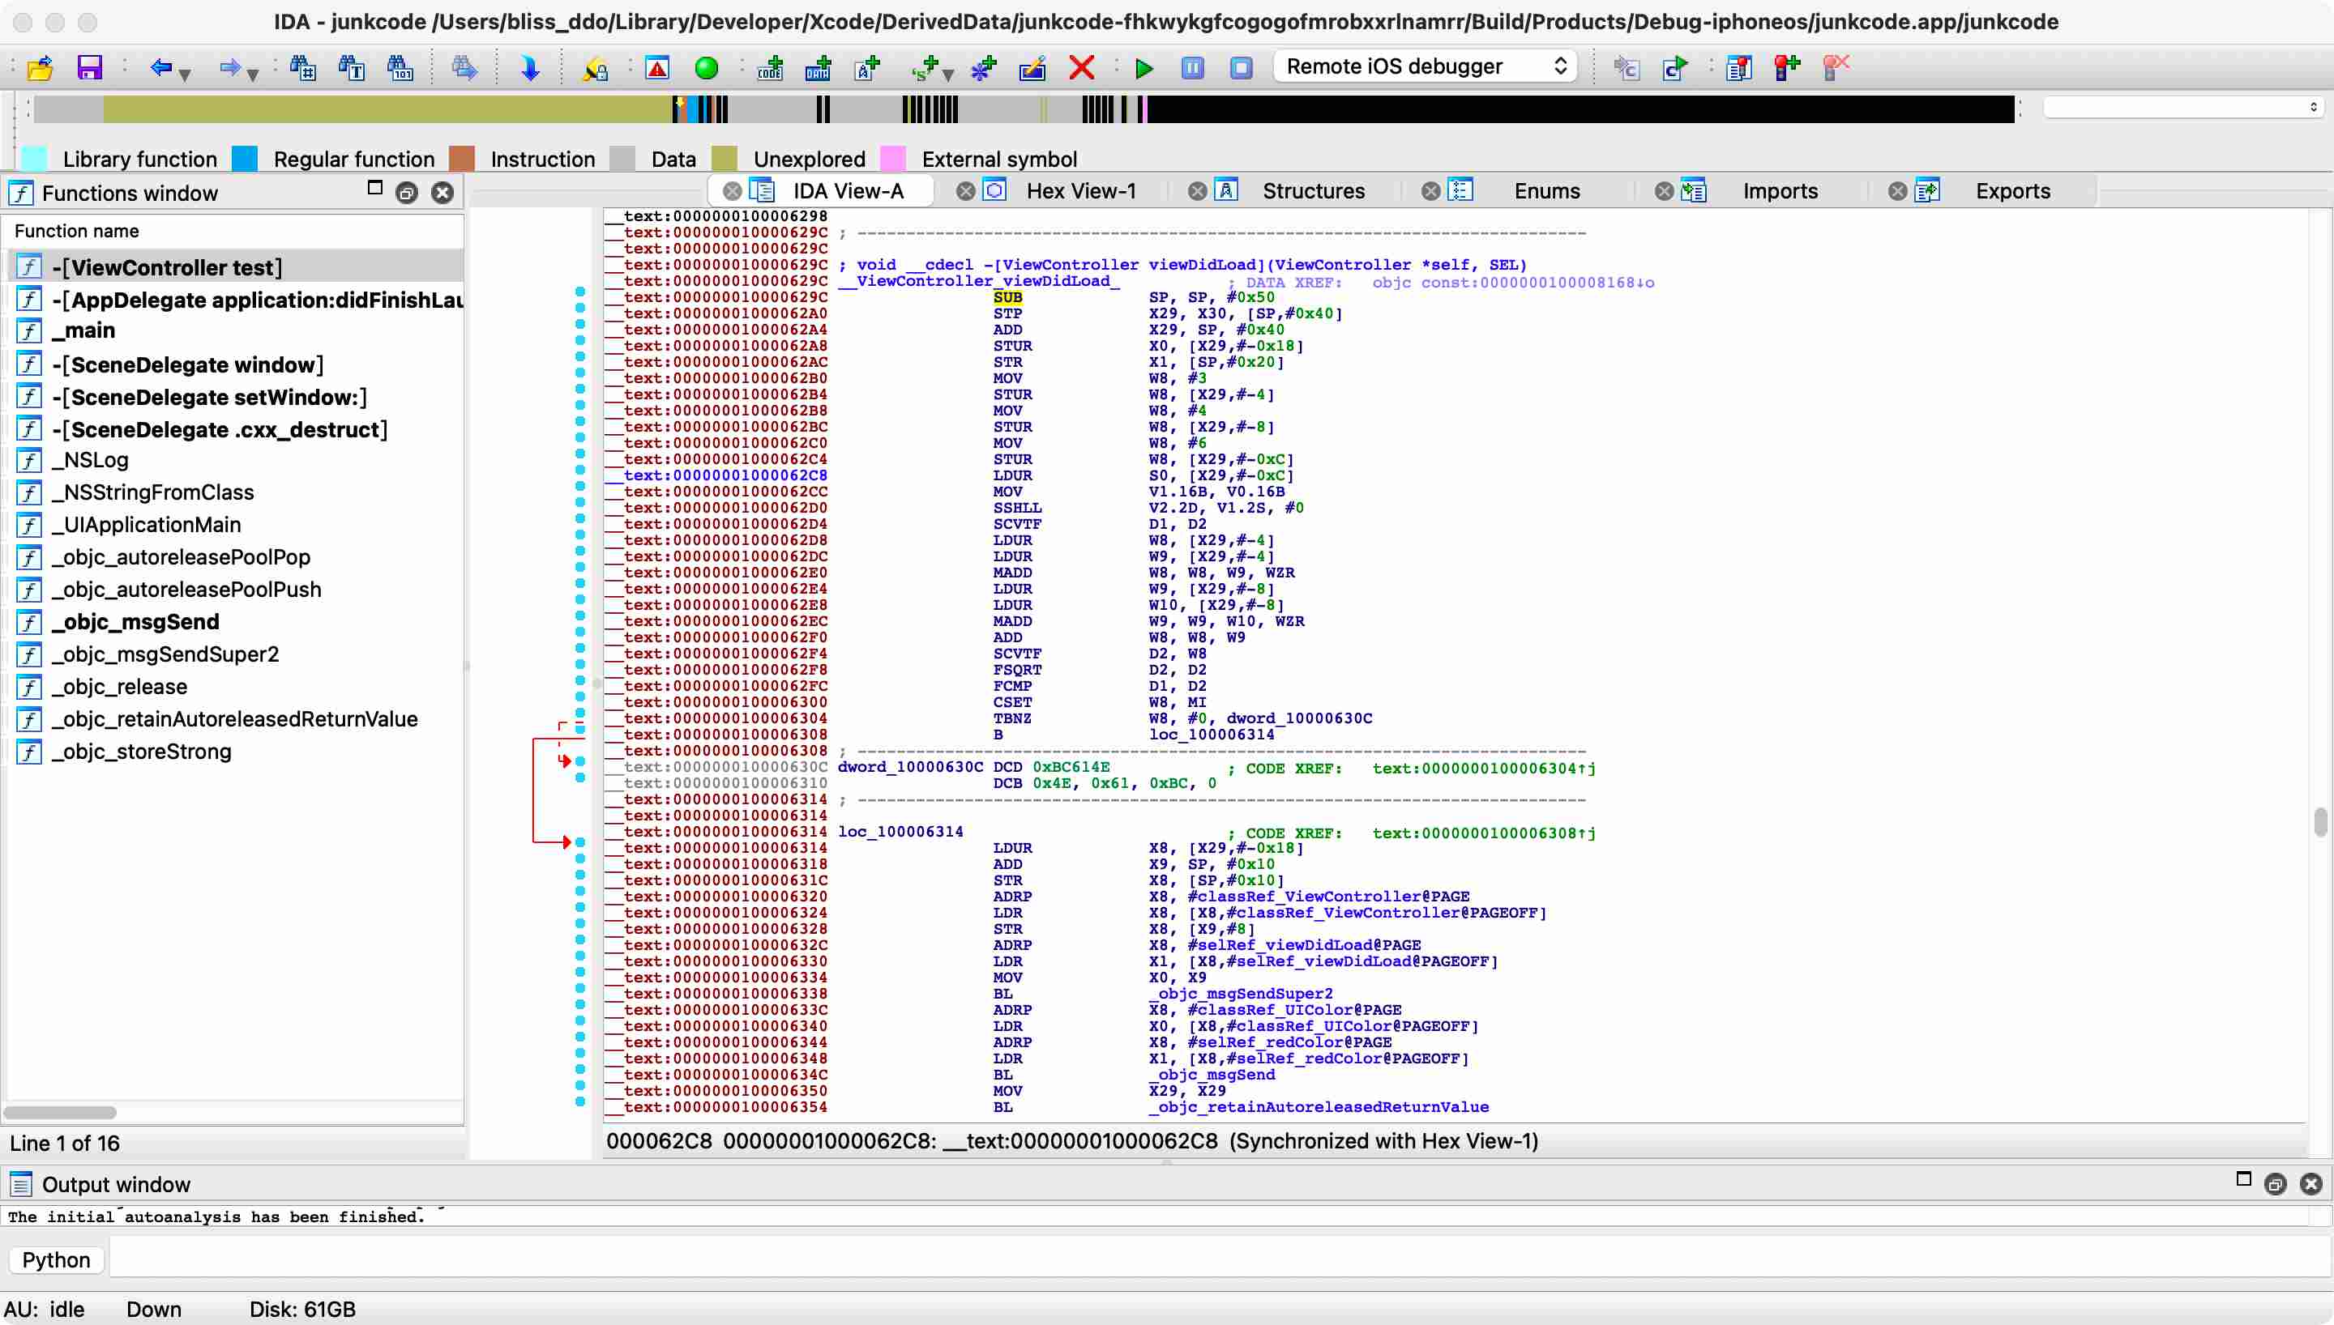
Task: Click the Regular function color swatch
Action: 245,160
